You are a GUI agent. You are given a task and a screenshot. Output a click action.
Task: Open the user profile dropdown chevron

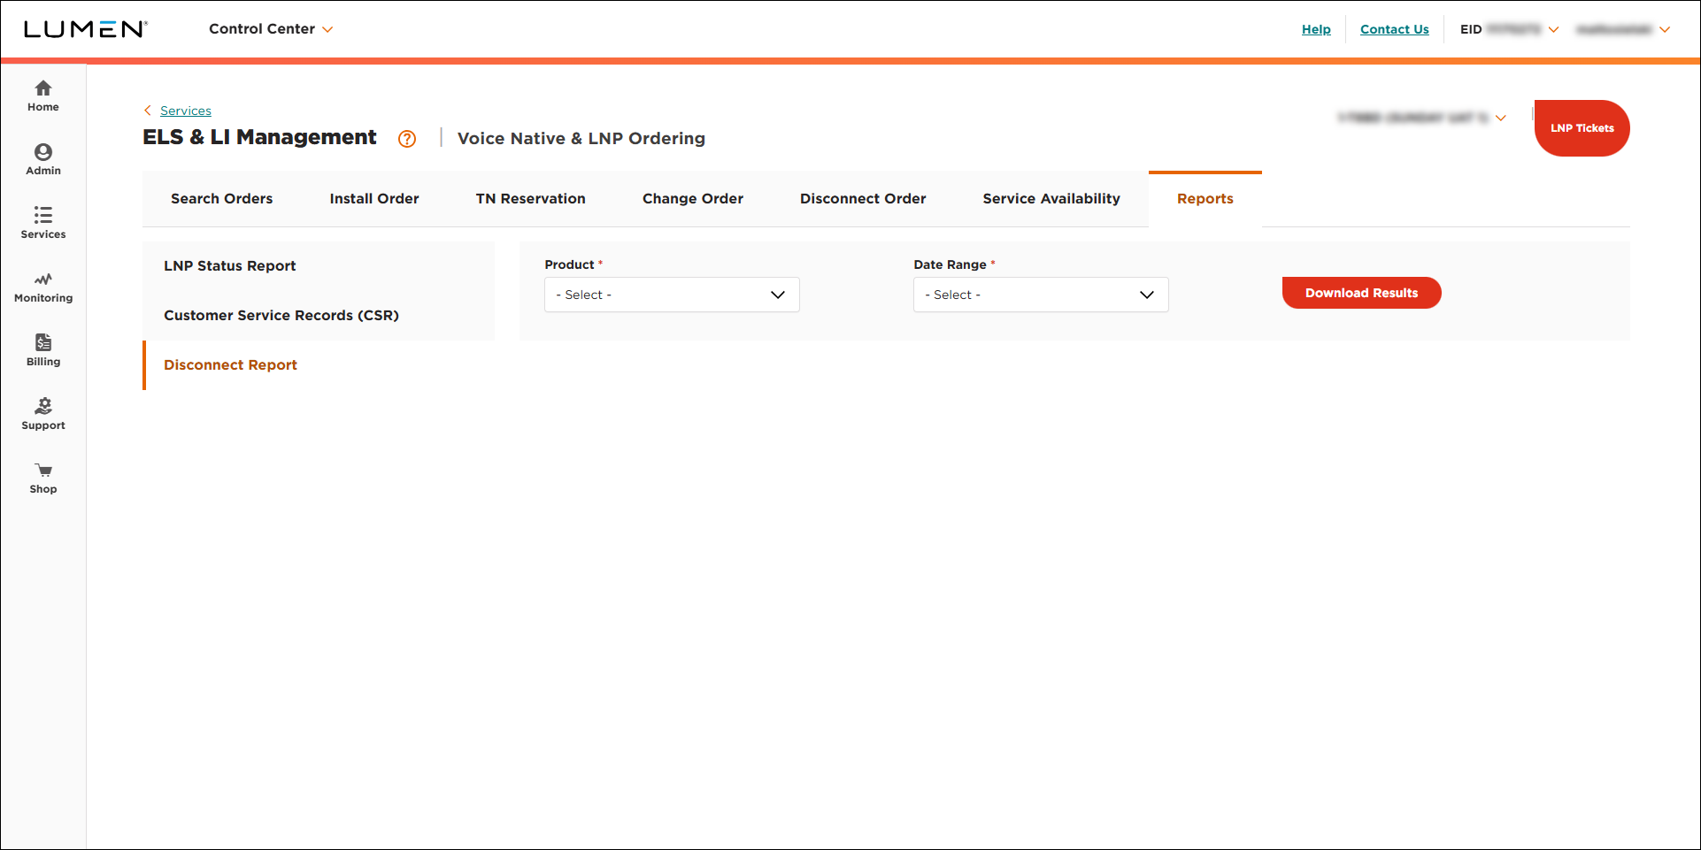1665,30
